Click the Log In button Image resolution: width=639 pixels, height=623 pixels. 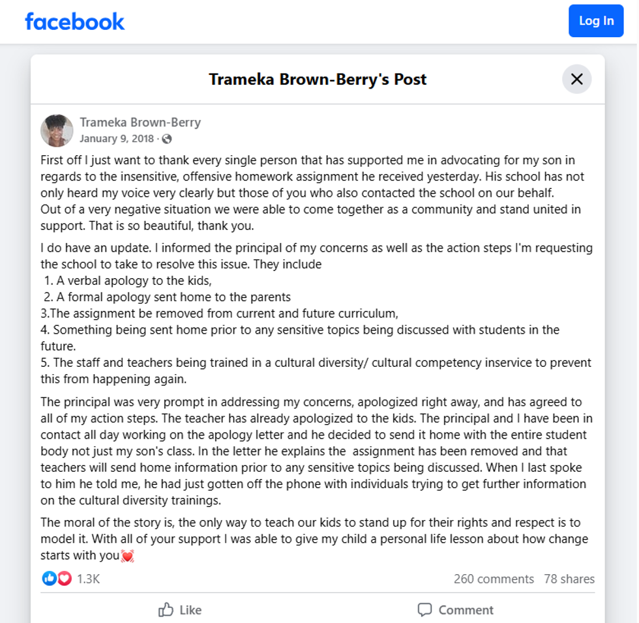tap(595, 21)
